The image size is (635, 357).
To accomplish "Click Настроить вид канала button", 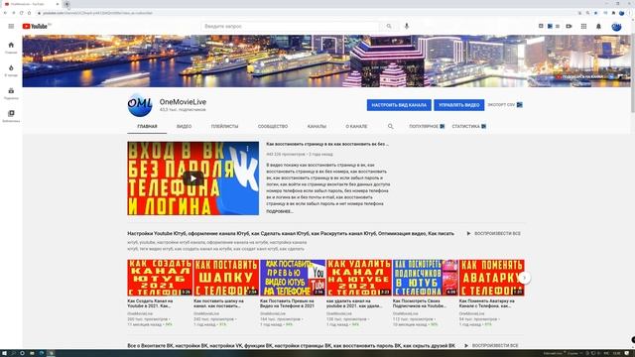I will click(x=399, y=105).
